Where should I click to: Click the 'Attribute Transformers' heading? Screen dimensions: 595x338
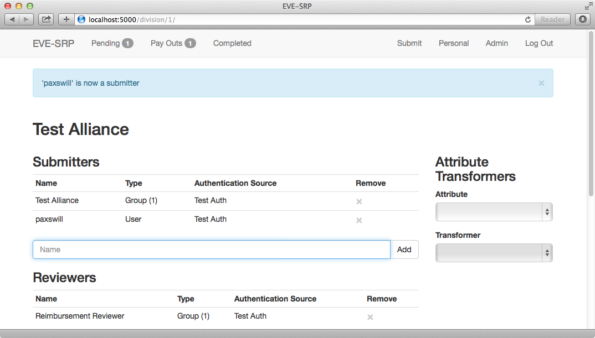(475, 169)
